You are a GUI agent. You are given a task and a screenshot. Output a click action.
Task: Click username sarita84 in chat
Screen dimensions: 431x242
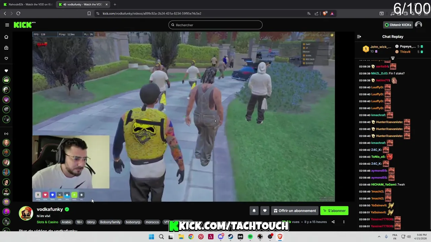(382, 67)
